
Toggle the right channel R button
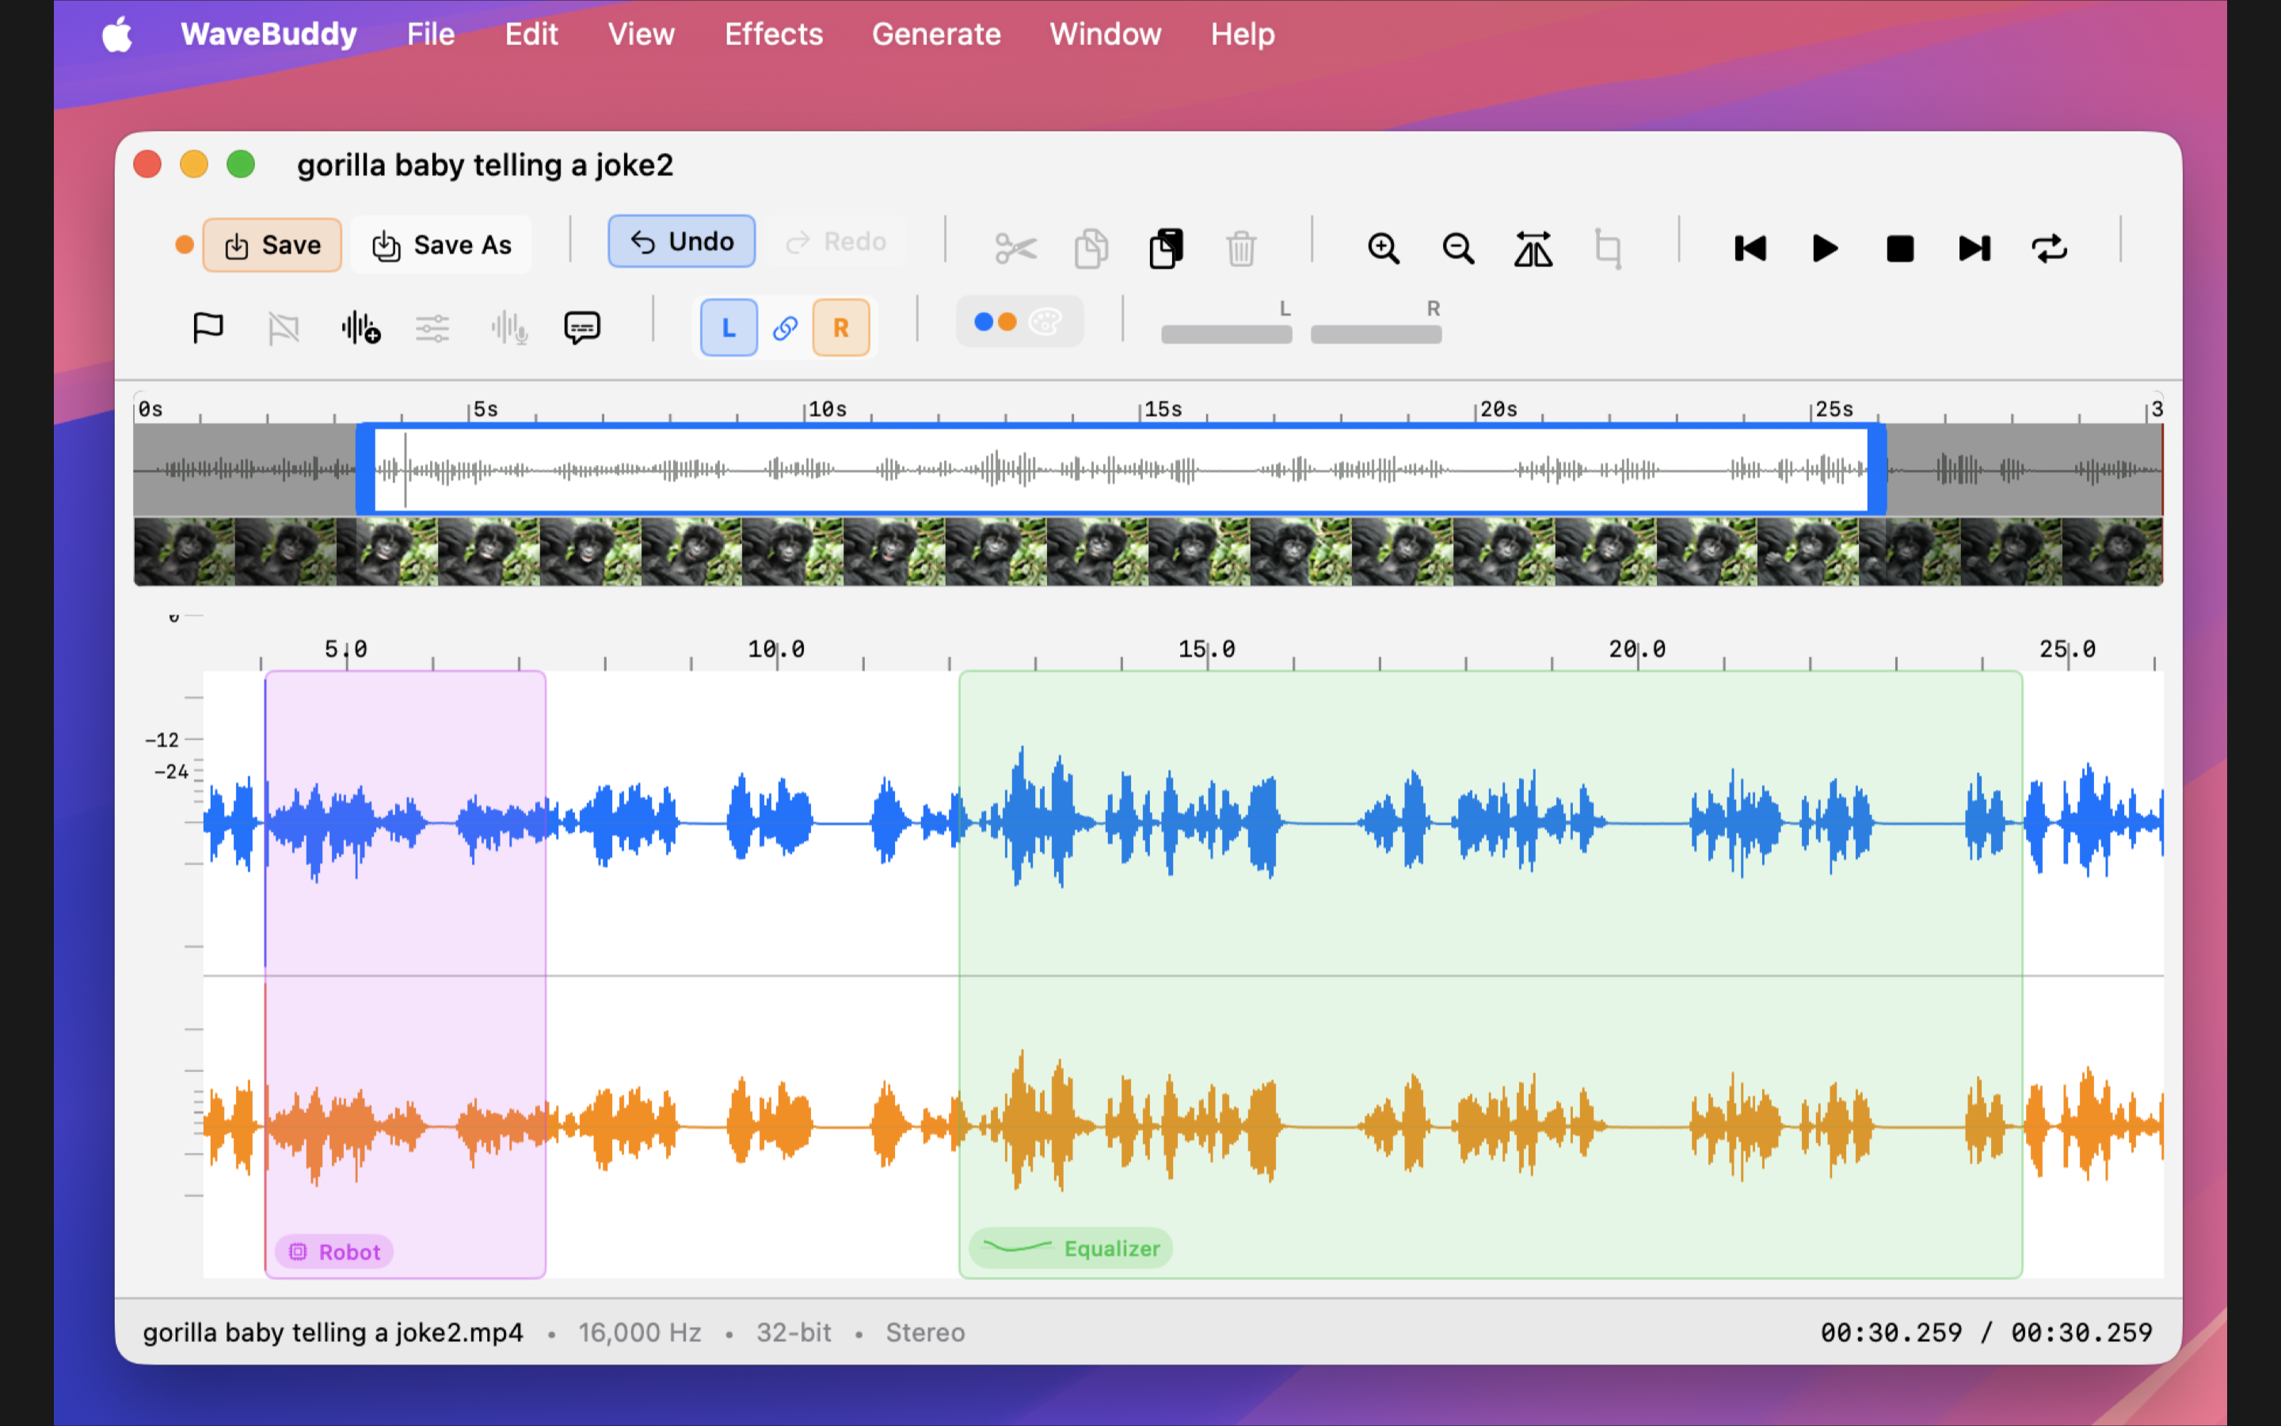point(841,327)
